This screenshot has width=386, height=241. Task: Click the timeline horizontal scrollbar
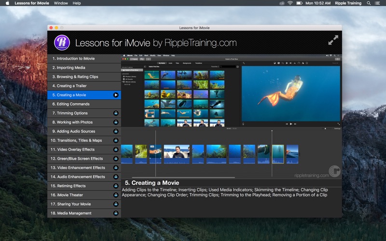point(183,177)
